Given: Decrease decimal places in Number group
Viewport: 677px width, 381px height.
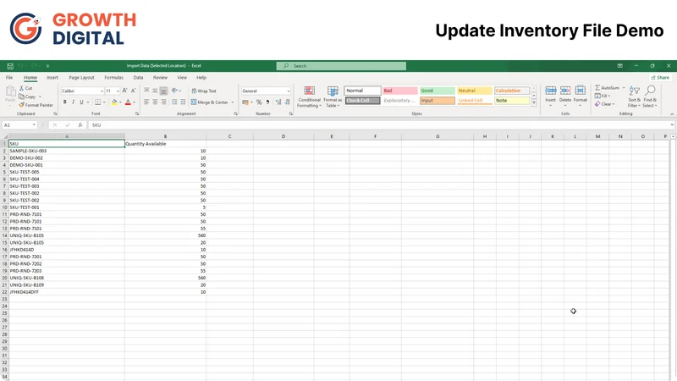Looking at the screenshot, I should point(287,102).
